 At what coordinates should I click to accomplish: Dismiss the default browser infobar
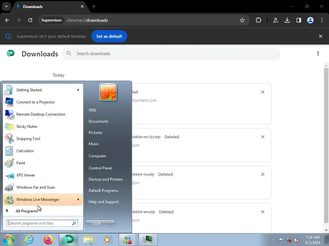pos(320,36)
